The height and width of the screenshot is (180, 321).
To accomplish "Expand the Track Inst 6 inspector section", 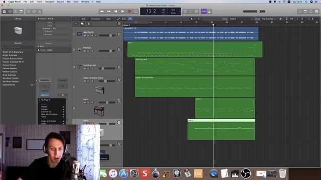I will (x=39, y=50).
